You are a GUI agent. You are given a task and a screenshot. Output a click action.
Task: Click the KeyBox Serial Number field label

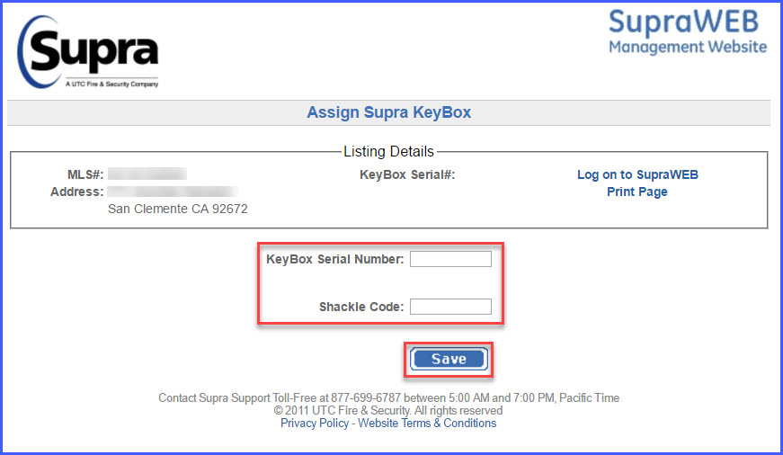(x=334, y=259)
